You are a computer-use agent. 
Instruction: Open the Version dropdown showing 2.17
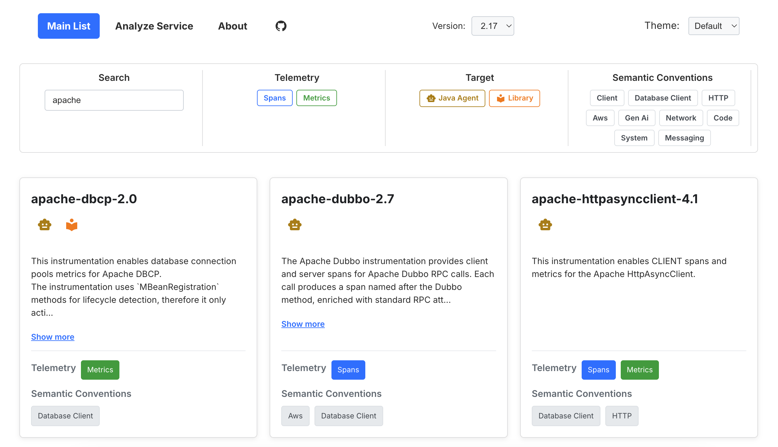click(492, 26)
